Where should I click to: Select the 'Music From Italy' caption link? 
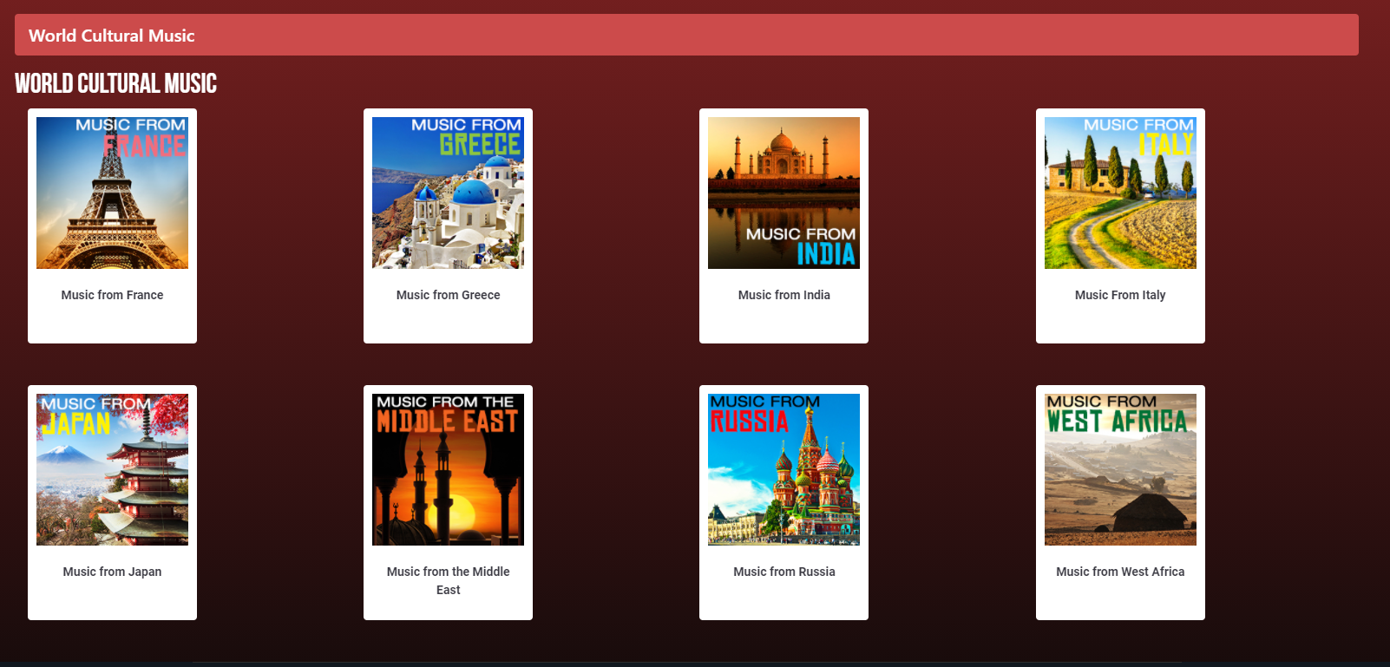(1119, 295)
